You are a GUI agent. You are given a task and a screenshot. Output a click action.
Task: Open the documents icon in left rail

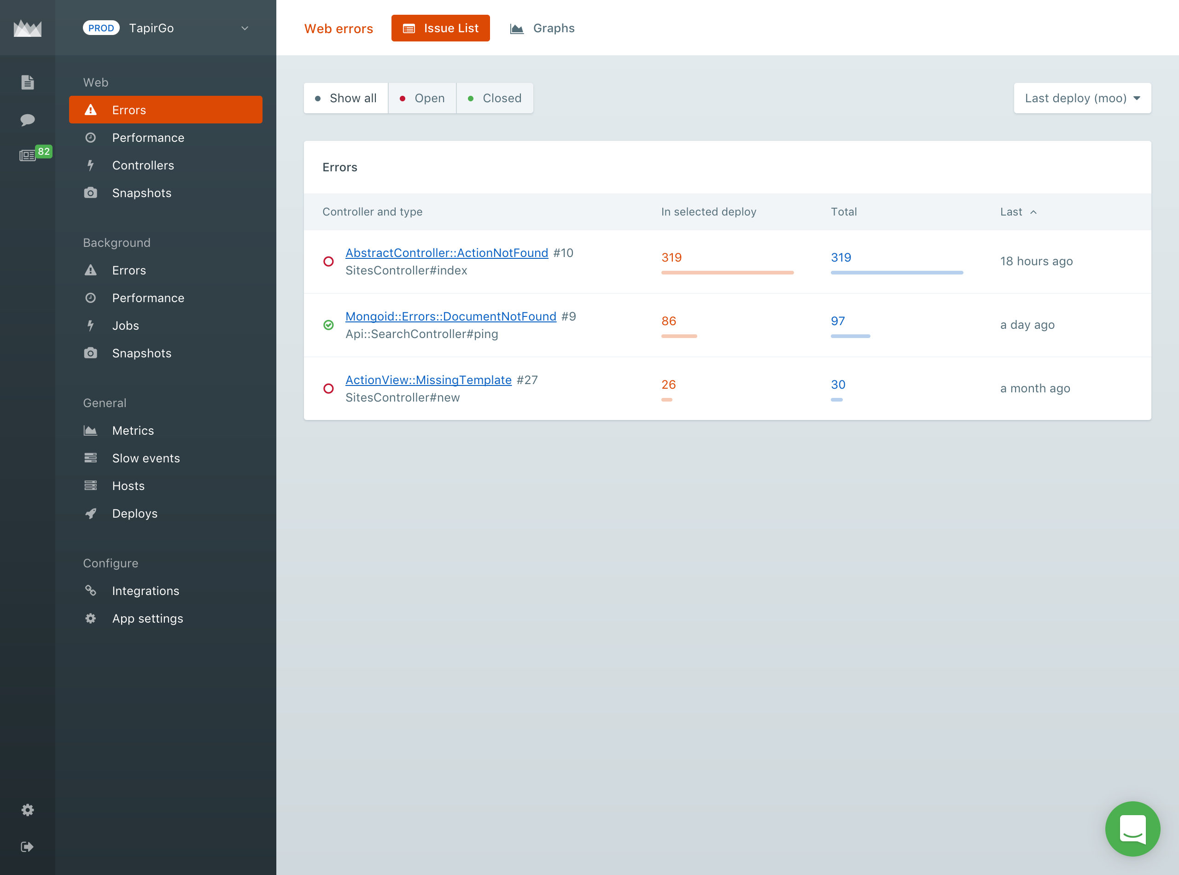[28, 82]
